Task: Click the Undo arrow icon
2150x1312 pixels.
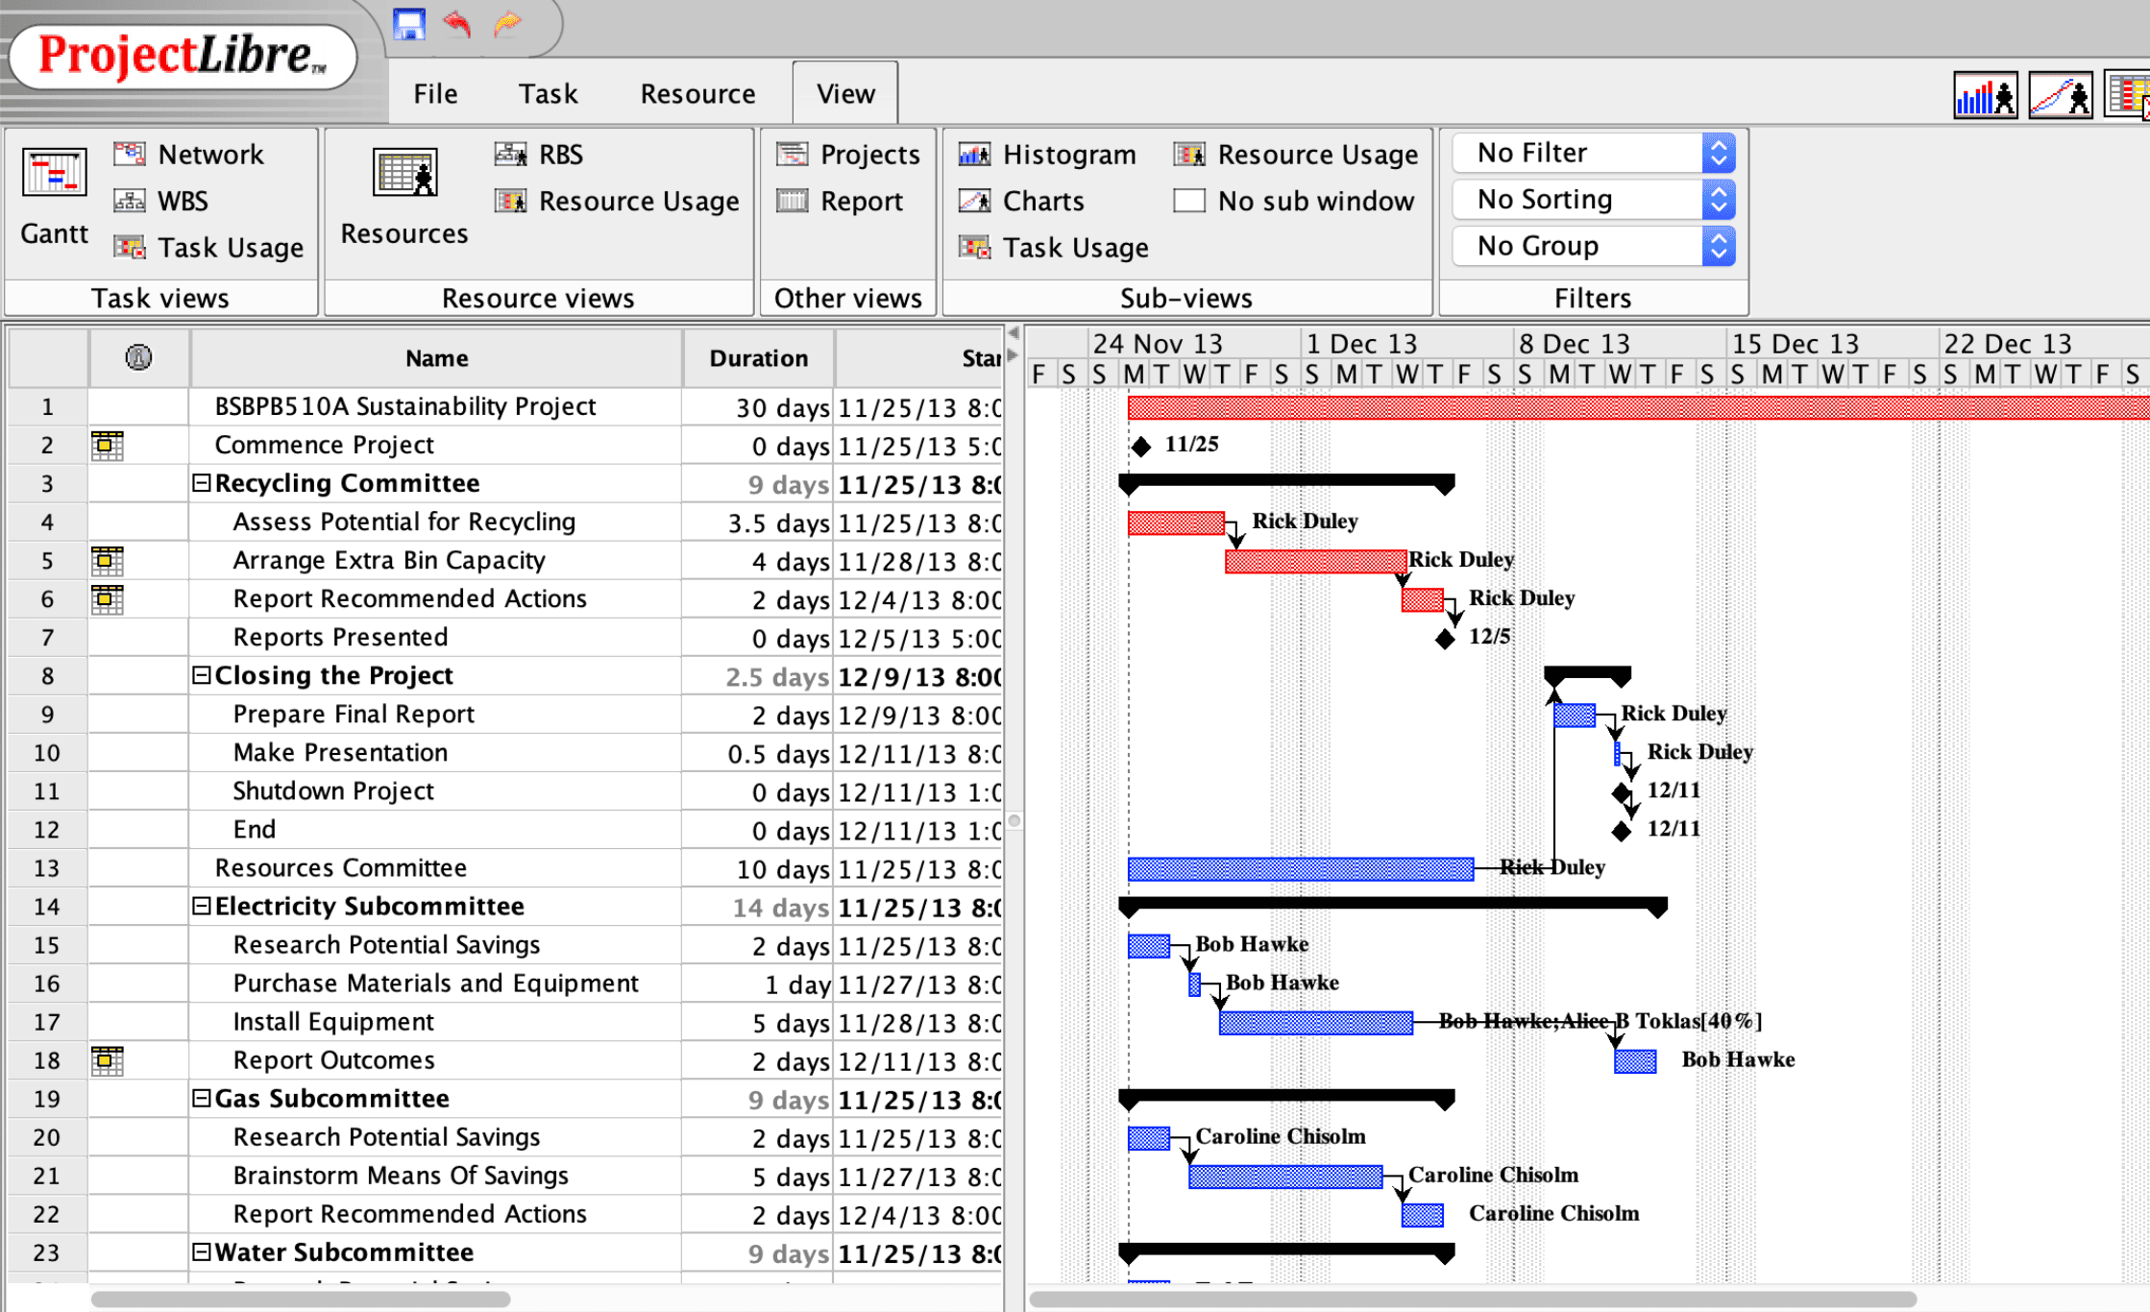Action: pos(457,23)
